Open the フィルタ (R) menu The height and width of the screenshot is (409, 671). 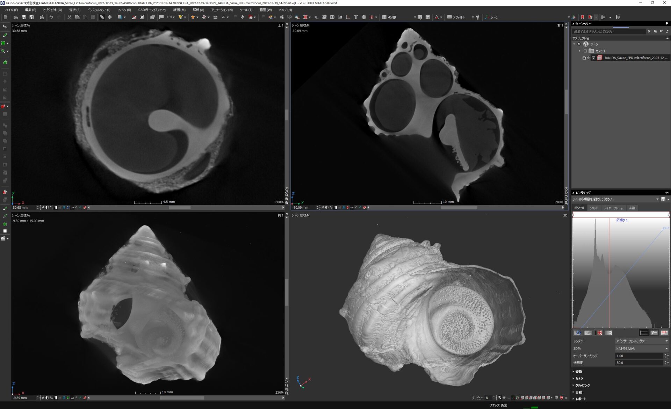pos(124,10)
